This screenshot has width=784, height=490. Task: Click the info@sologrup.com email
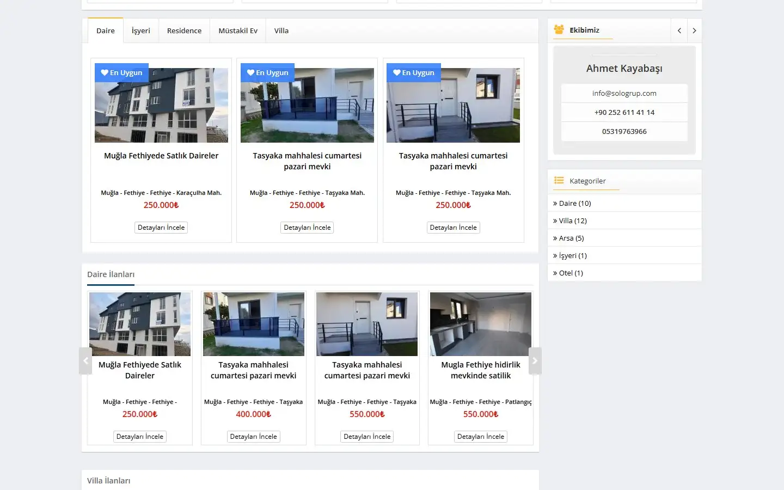(624, 93)
